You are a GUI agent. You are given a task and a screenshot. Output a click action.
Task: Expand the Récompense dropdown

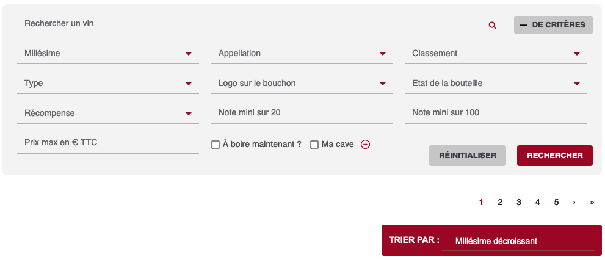click(108, 114)
